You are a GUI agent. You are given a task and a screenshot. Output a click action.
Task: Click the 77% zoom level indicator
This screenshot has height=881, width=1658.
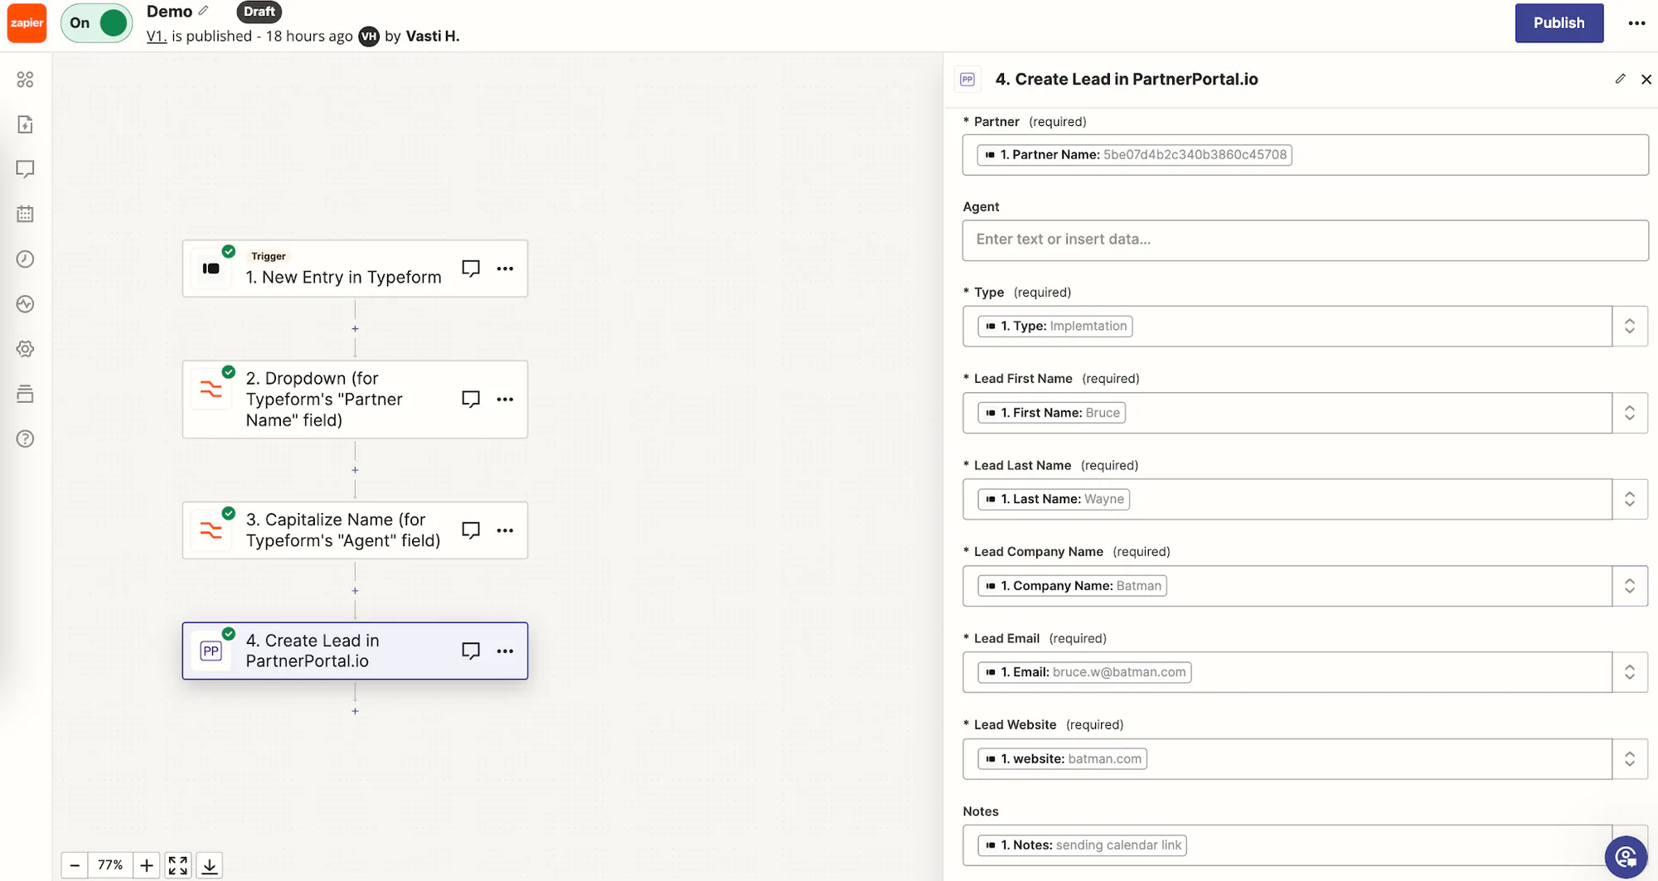click(x=110, y=865)
